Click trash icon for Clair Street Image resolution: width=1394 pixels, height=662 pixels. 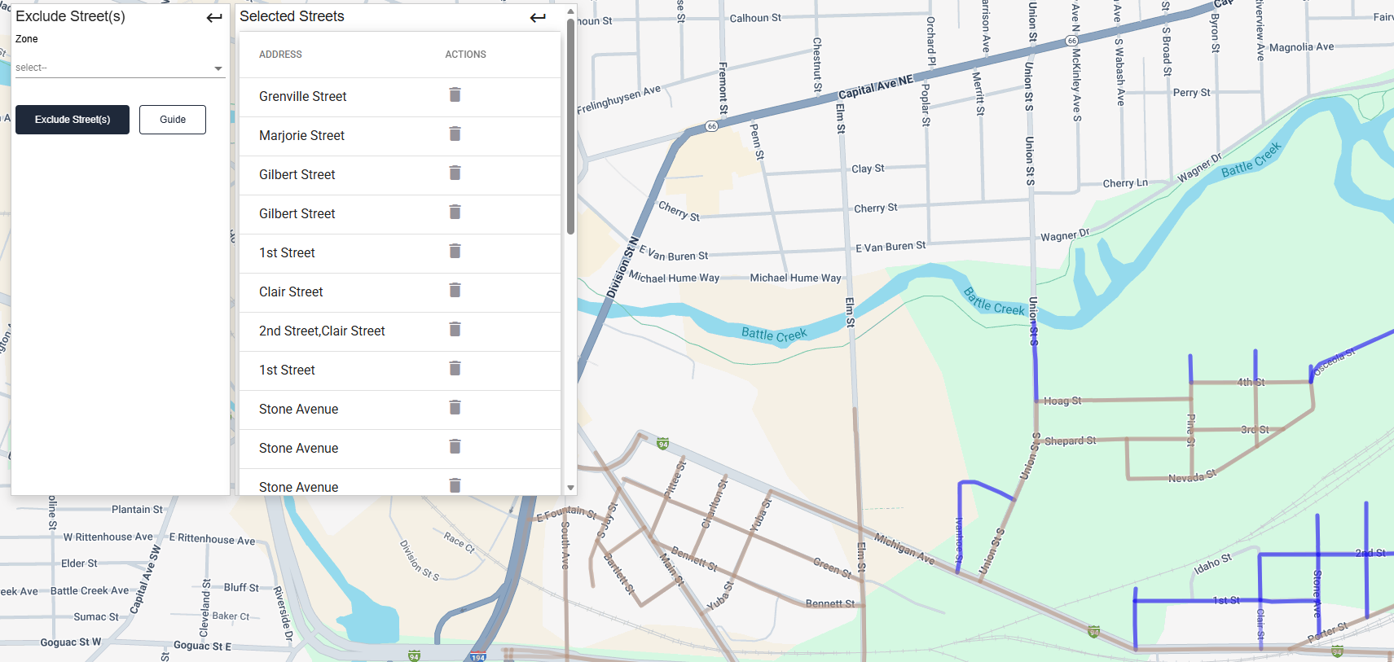click(455, 291)
